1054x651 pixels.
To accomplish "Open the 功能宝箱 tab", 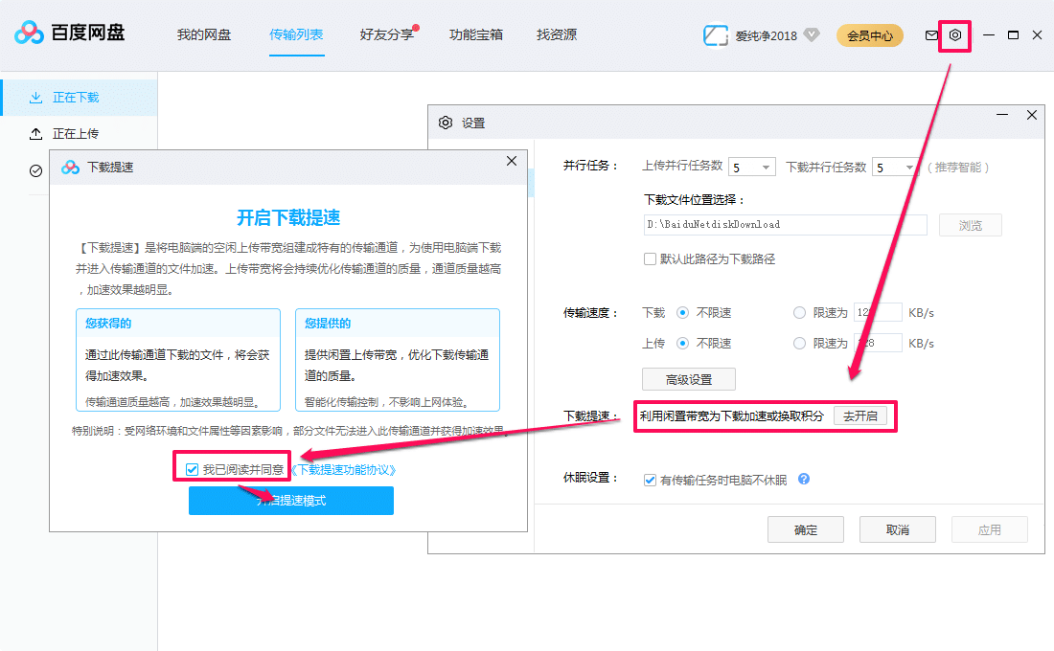I will tap(476, 35).
